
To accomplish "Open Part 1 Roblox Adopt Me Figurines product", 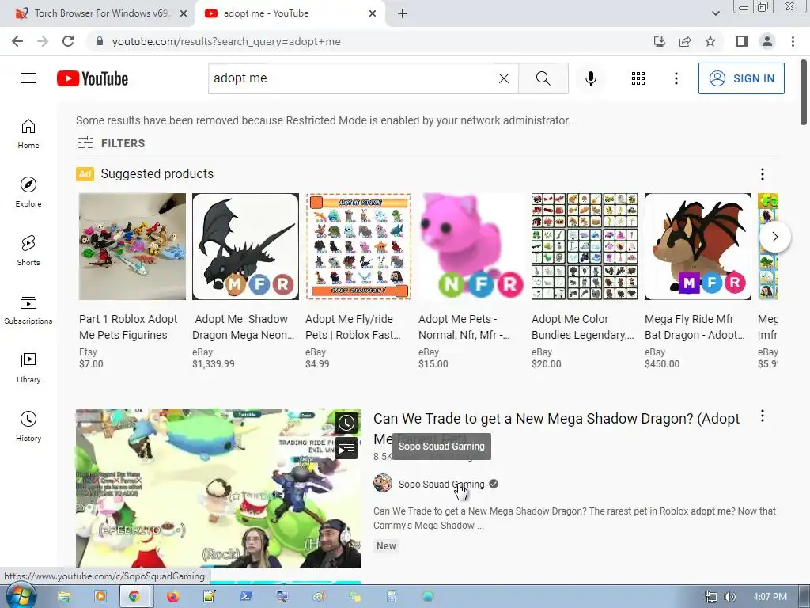I will tap(132, 247).
